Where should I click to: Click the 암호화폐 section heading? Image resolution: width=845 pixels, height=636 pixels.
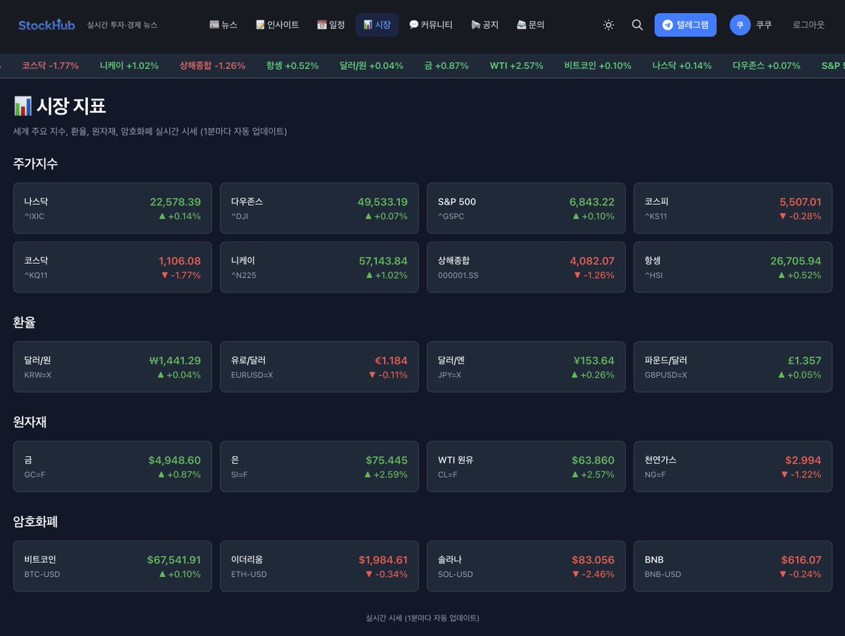(x=35, y=522)
